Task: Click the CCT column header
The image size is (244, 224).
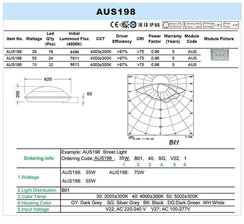Action: 101,39
